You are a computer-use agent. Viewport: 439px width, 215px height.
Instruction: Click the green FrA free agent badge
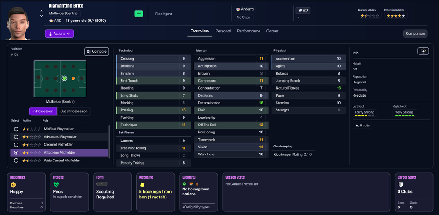pos(139,14)
